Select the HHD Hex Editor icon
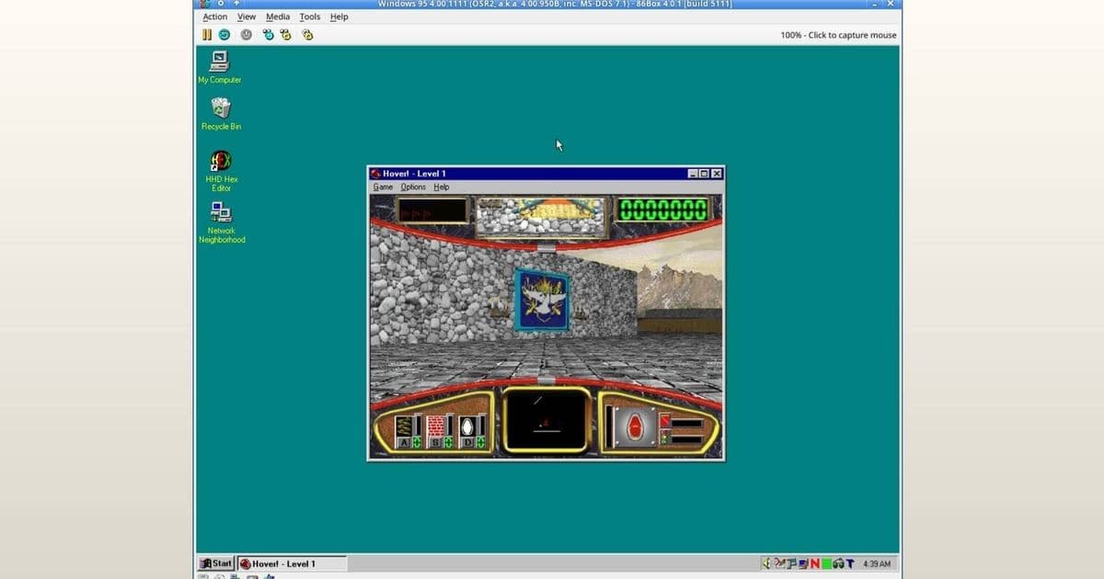1104x579 pixels. pyautogui.click(x=221, y=171)
